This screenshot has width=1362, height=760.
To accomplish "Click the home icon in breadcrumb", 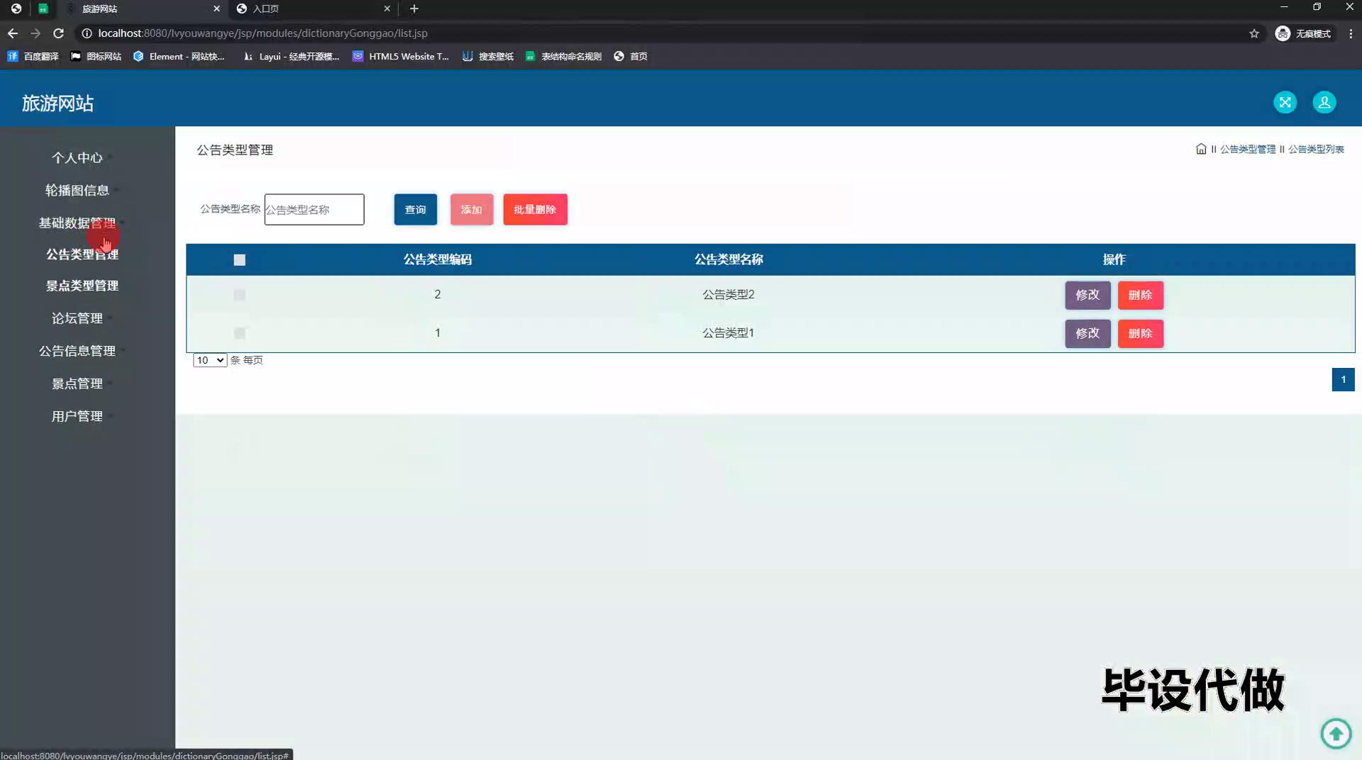I will (x=1200, y=149).
